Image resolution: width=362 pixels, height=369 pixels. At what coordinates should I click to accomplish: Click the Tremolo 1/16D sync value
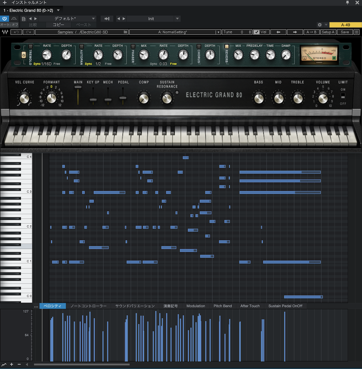coord(46,64)
